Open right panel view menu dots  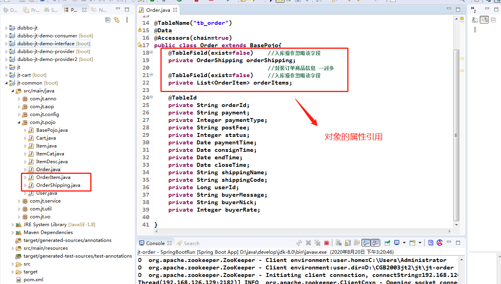click(475, 30)
